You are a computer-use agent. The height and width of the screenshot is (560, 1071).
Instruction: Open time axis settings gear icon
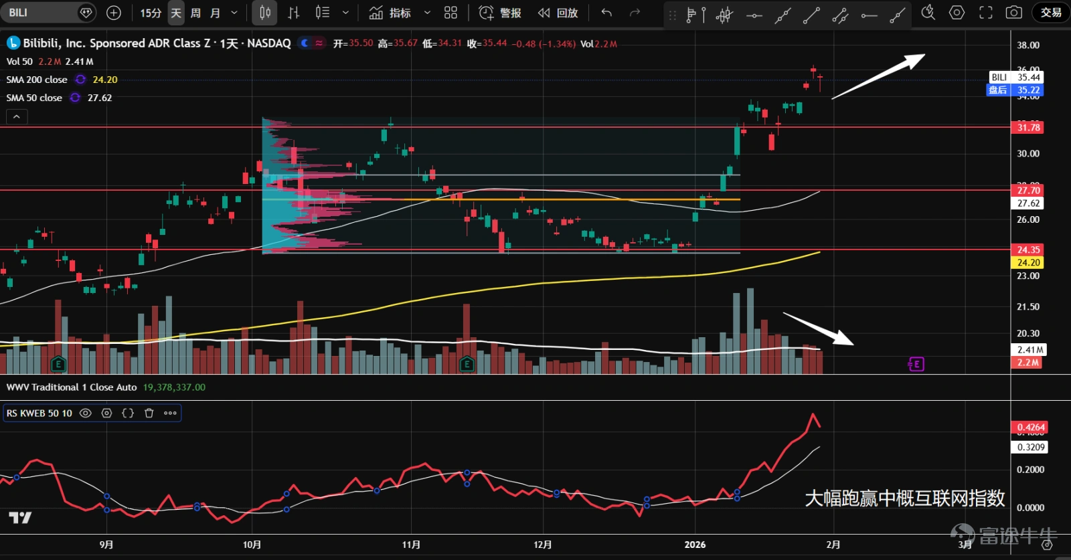click(1047, 545)
